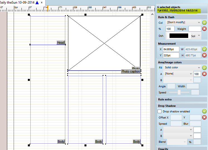Click the H height field 490.77pt
Viewport: 208px width, 150px height.
[x=193, y=55]
